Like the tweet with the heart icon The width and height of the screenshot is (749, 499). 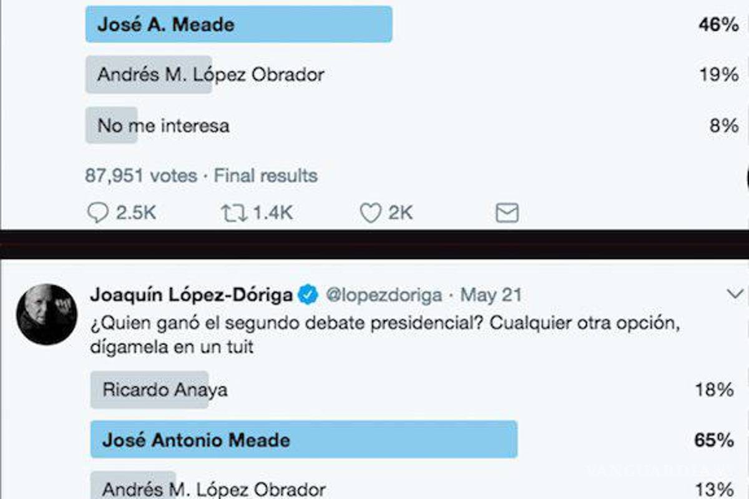pyautogui.click(x=372, y=212)
